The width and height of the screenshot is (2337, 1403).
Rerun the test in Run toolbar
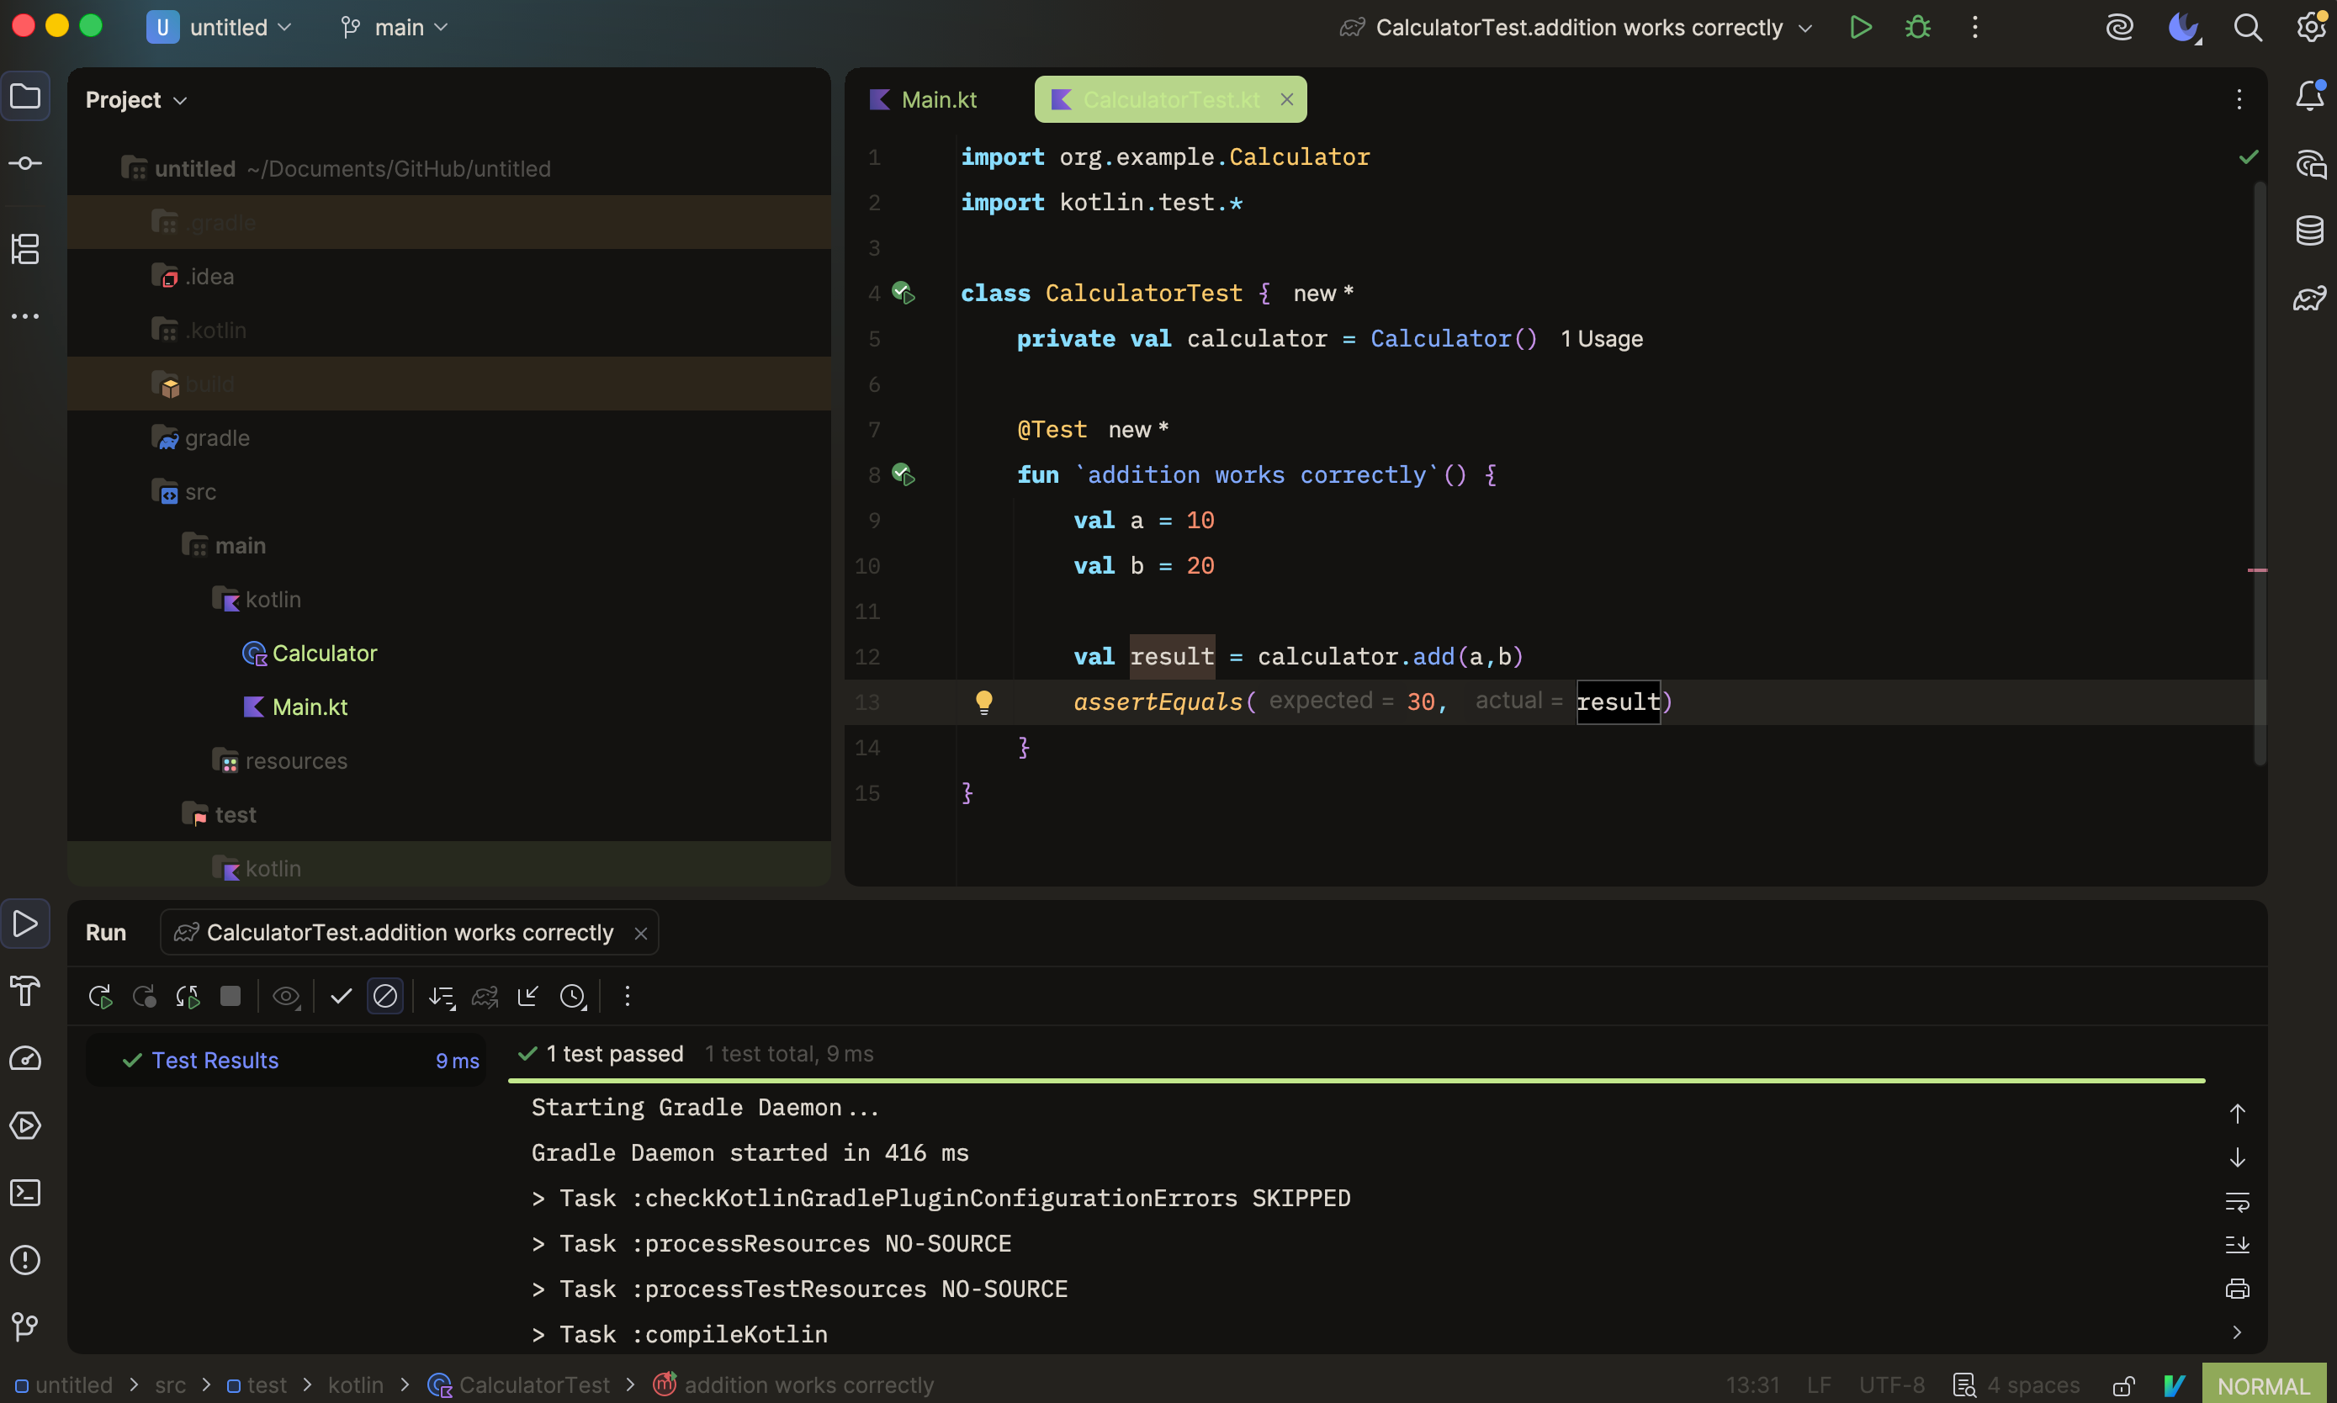click(x=100, y=997)
